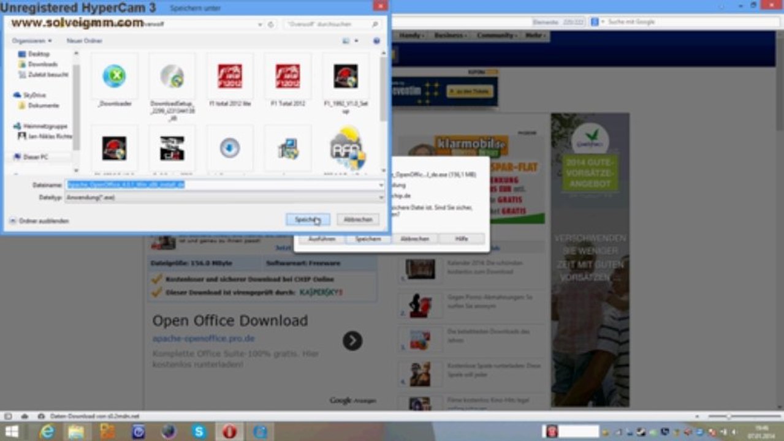The height and width of the screenshot is (441, 784).
Task: Open the Business menu on the website
Action: tap(451, 36)
